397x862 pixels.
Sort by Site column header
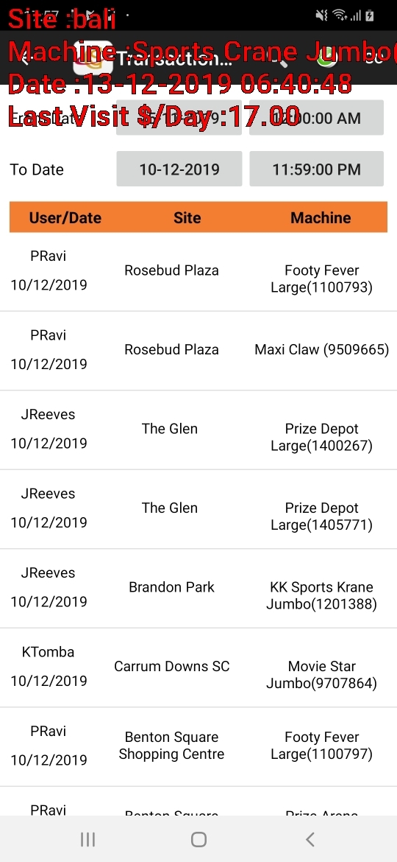pyautogui.click(x=187, y=217)
